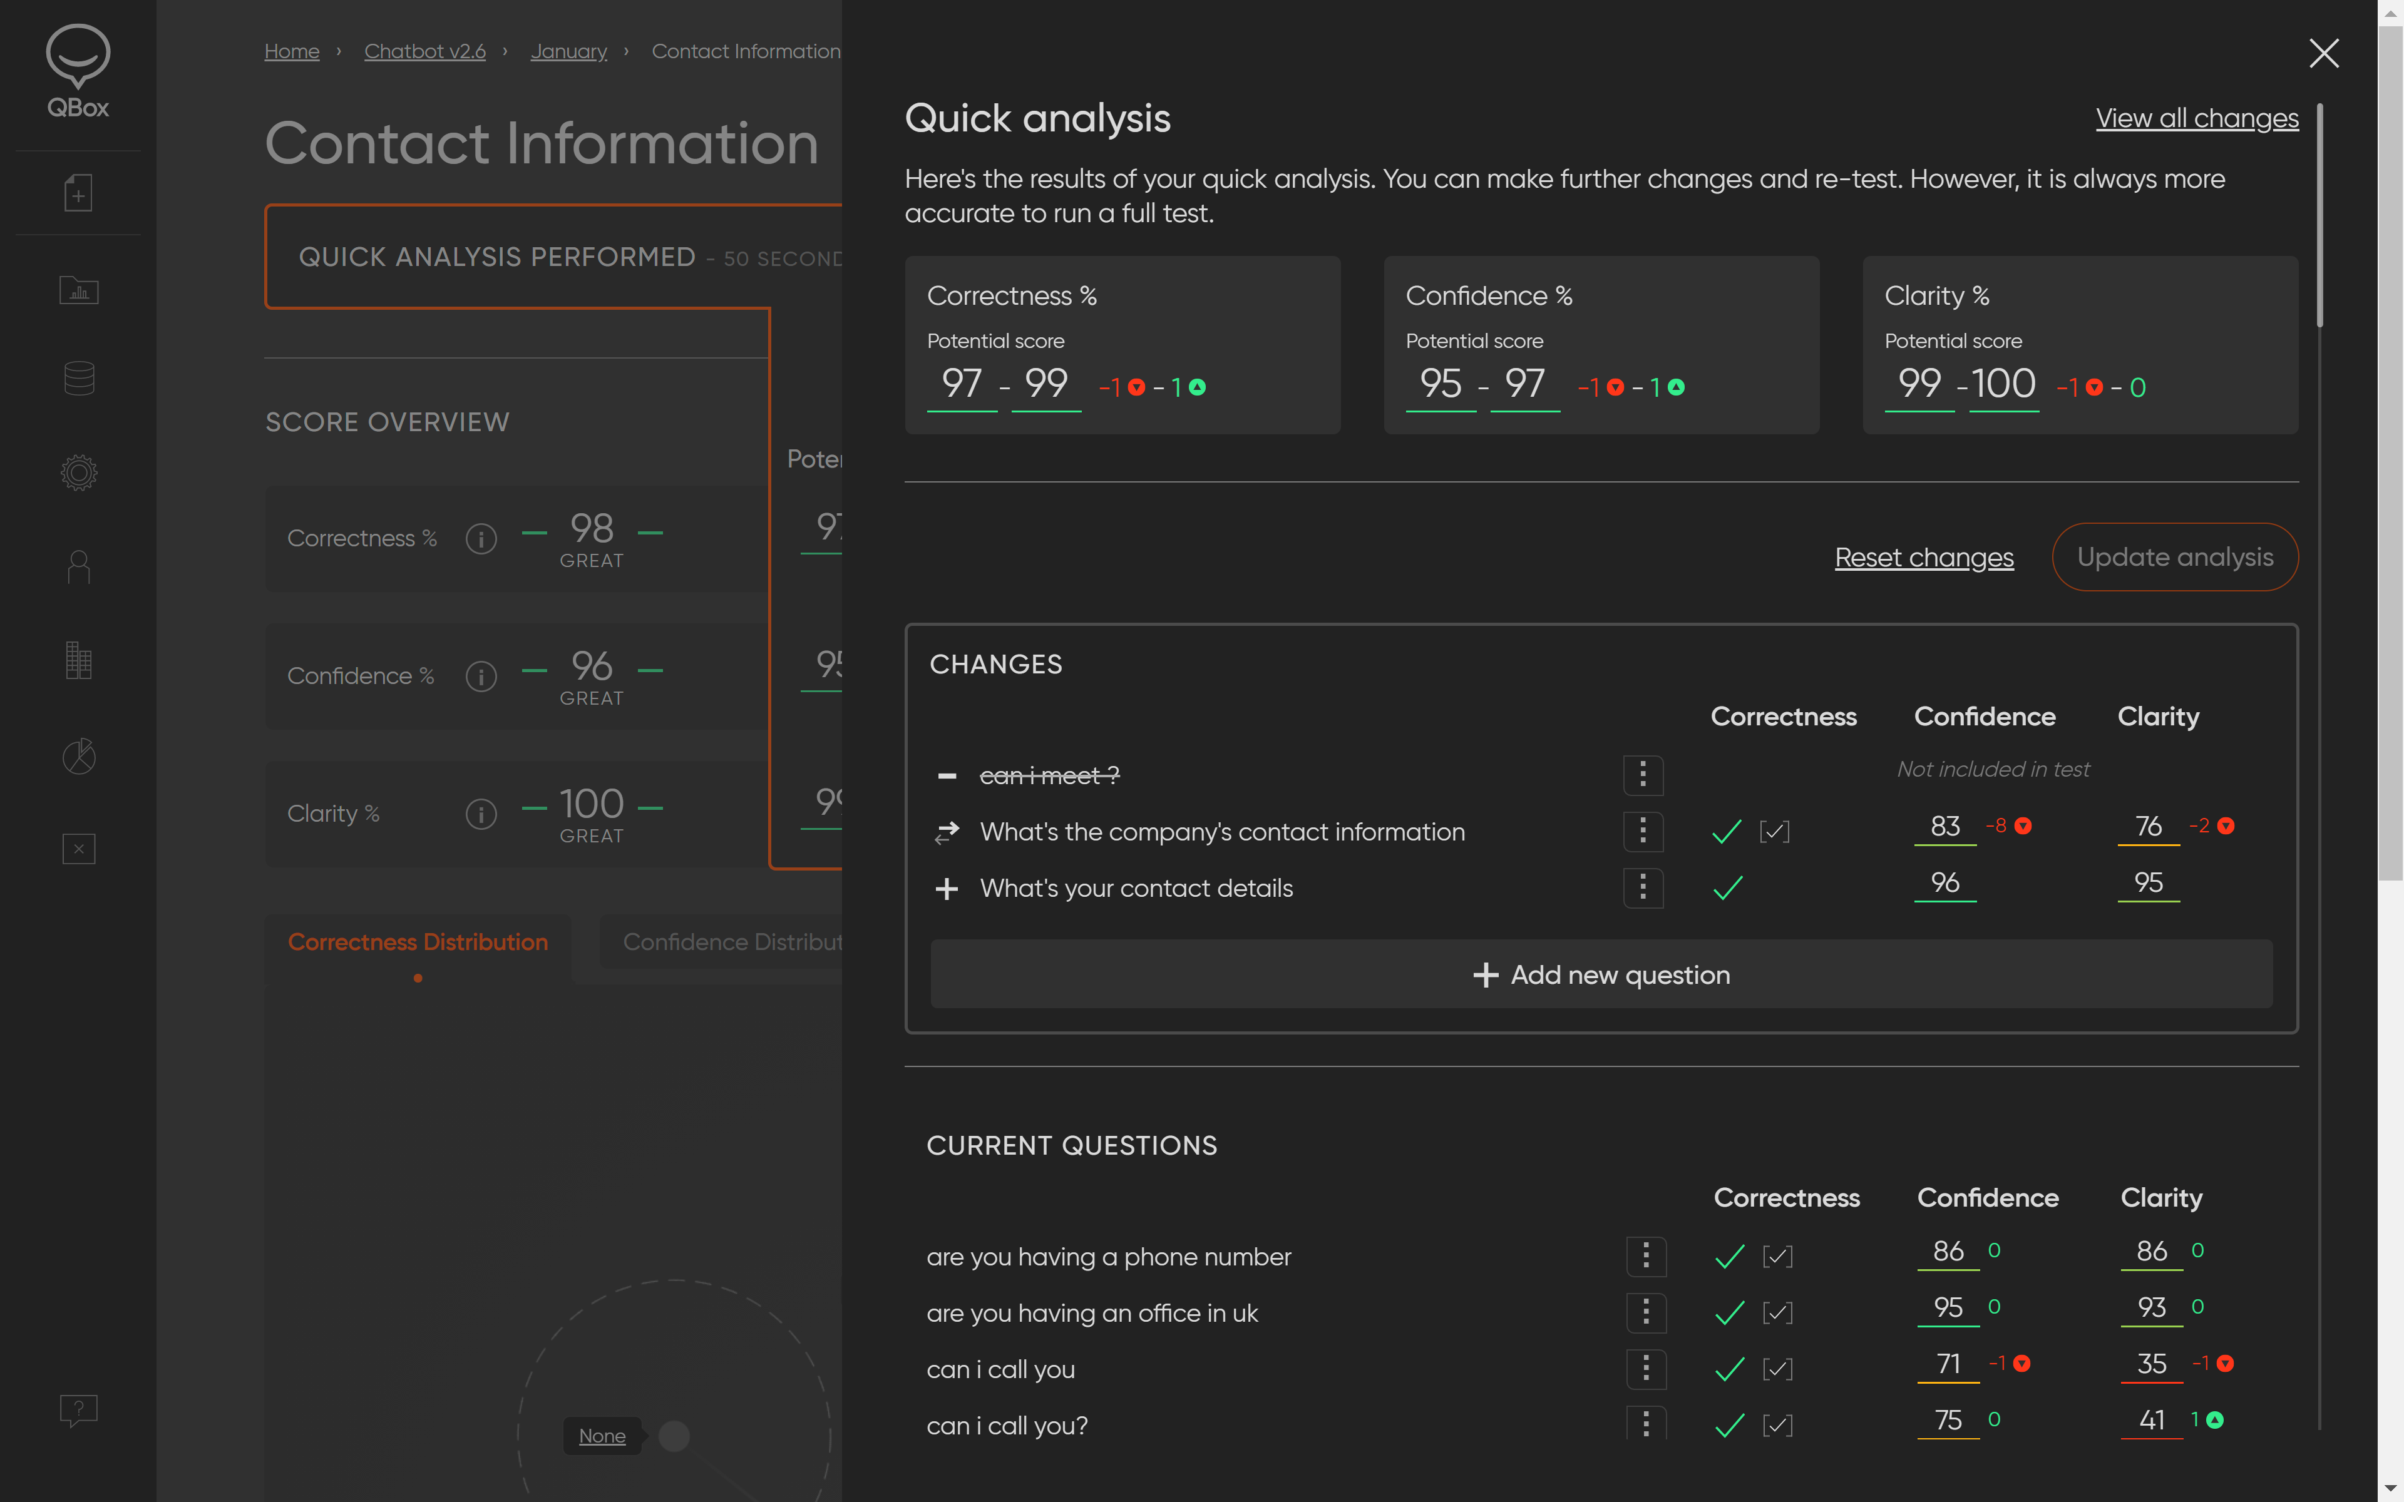Click the 'can i call you' question text

pos(1000,1370)
